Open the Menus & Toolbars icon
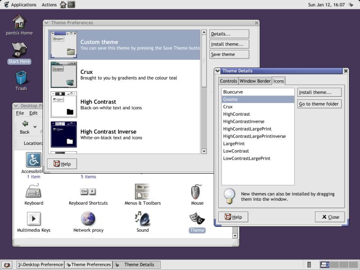Viewport: 360px width, 270px height. click(x=142, y=192)
